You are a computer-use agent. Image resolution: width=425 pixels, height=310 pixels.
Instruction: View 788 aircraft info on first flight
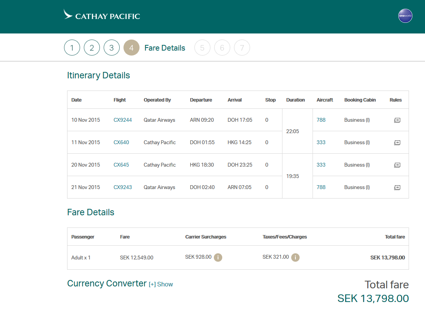point(321,120)
